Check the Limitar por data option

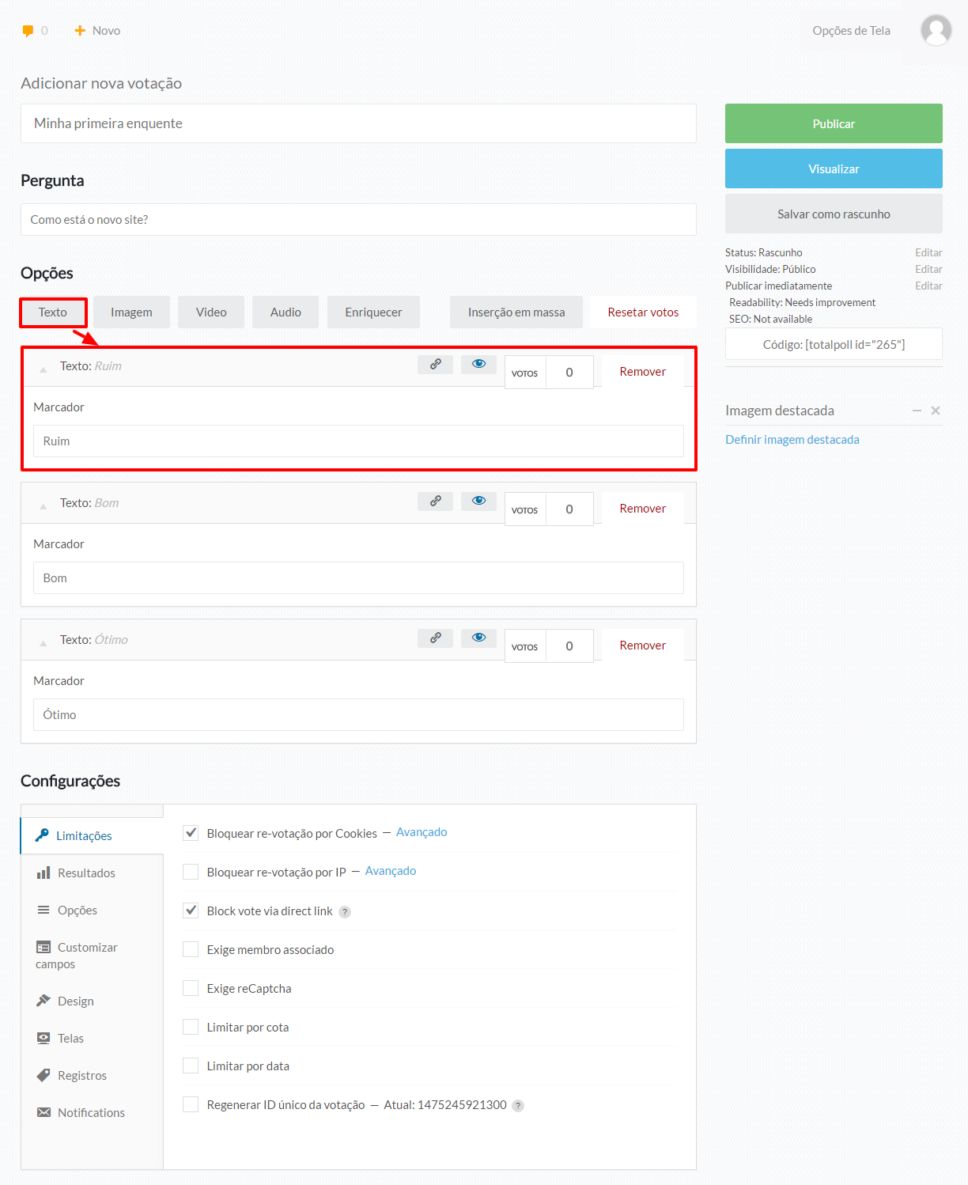[x=191, y=1066]
